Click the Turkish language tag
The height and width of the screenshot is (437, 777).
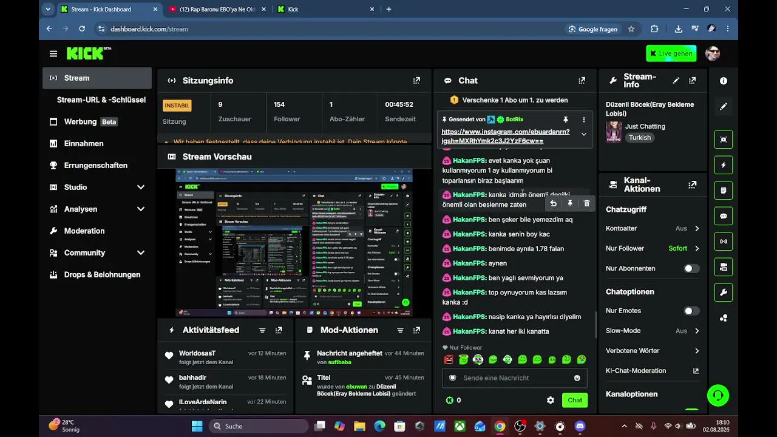(640, 138)
